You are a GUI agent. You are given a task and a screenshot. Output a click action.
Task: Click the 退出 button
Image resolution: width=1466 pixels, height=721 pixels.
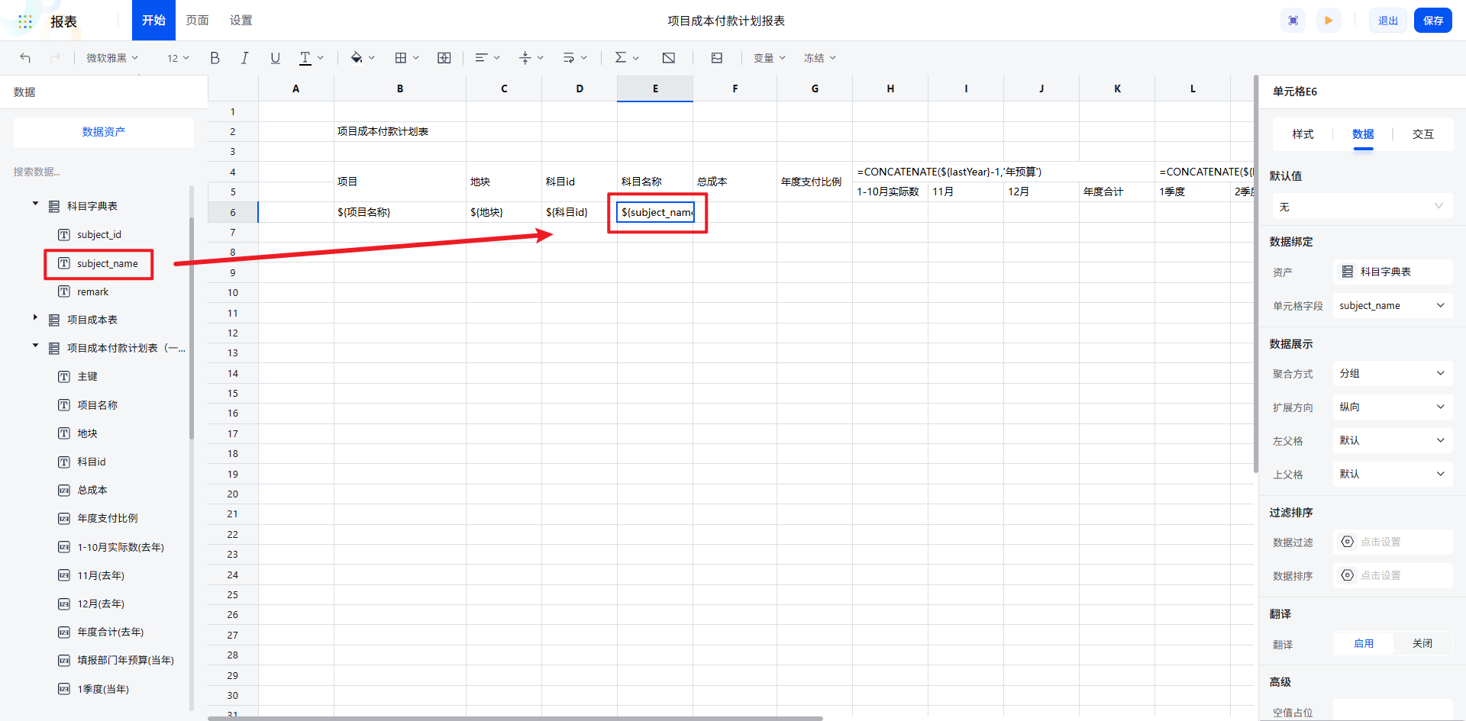1387,21
